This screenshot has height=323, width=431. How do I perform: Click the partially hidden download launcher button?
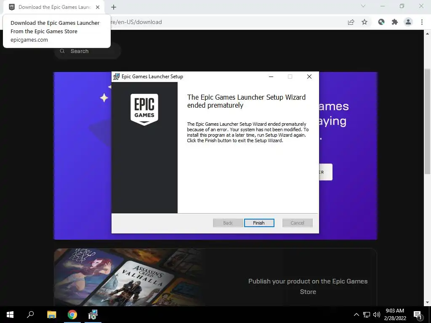[326, 172]
